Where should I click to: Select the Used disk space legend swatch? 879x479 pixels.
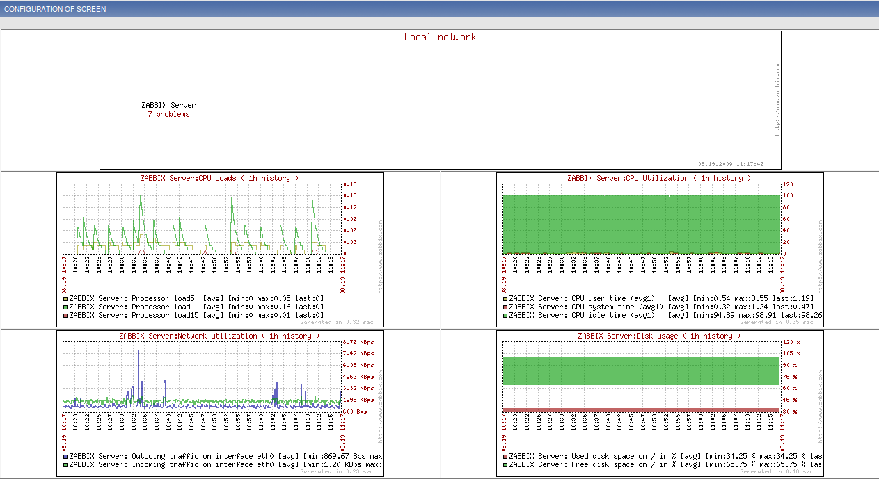tap(505, 456)
